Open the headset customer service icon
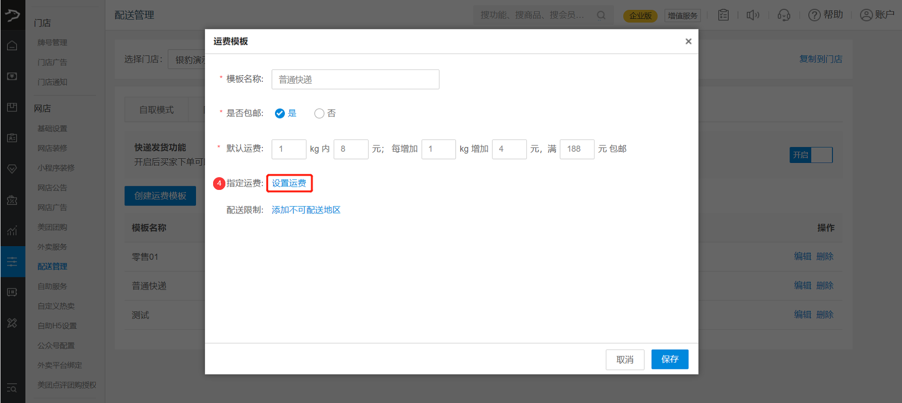This screenshot has height=403, width=902. click(x=784, y=15)
